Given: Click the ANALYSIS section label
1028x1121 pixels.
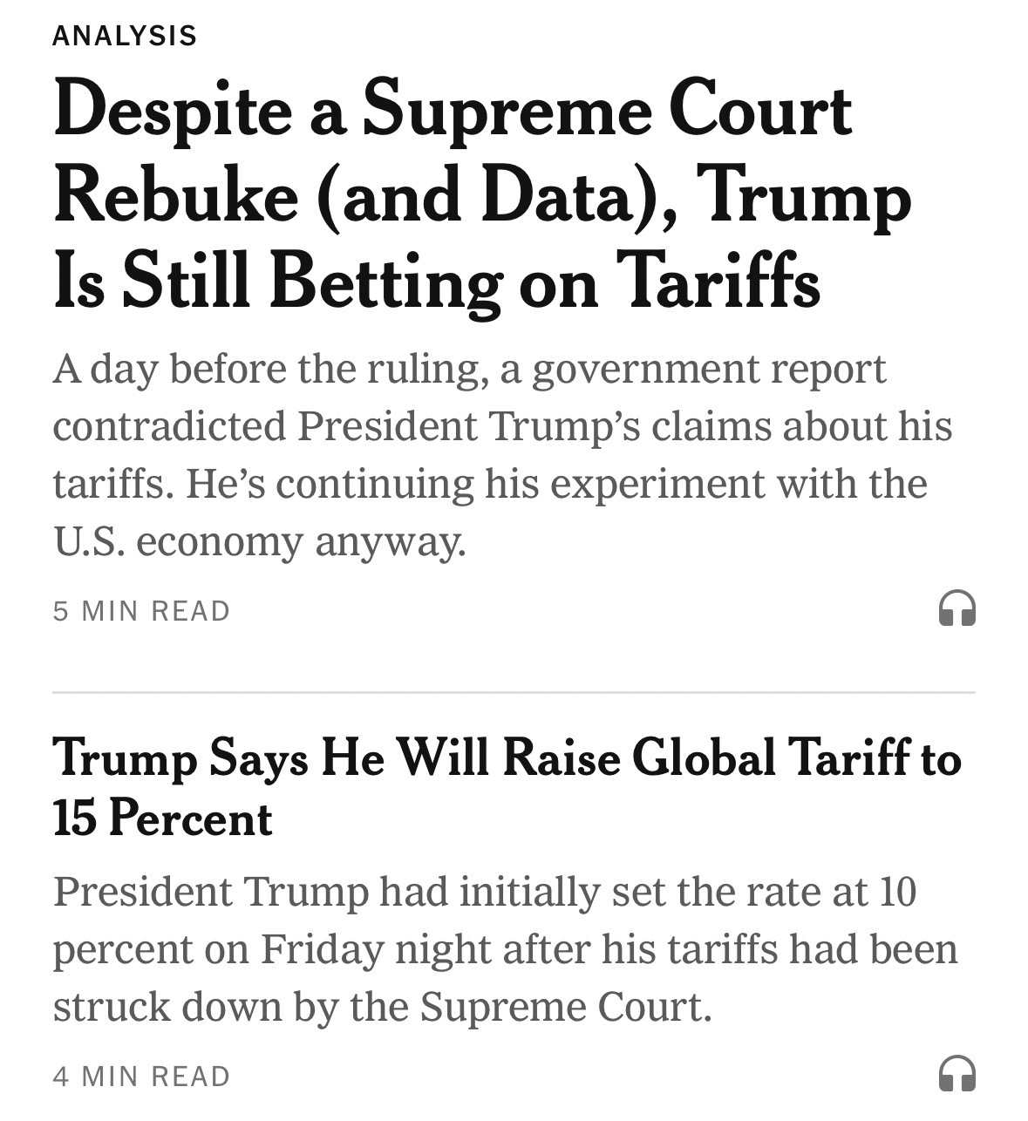Looking at the screenshot, I should pyautogui.click(x=125, y=36).
